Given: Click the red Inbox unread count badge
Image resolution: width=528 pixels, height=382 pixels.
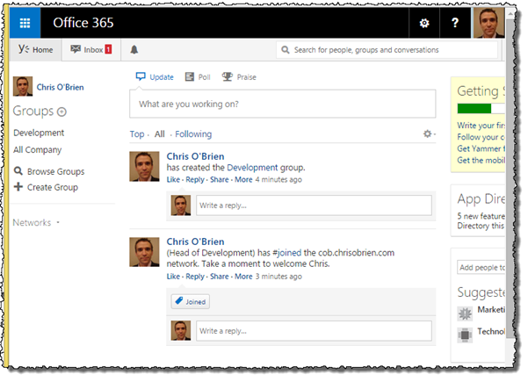Looking at the screenshot, I should pyautogui.click(x=108, y=49).
